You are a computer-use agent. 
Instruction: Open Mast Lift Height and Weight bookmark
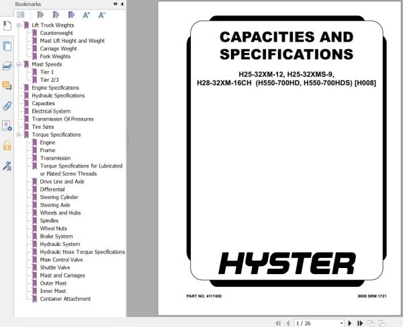point(73,41)
